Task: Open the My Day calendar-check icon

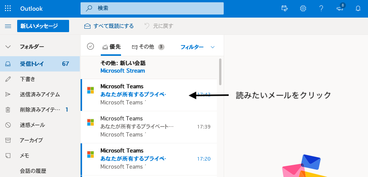Action: [284, 8]
